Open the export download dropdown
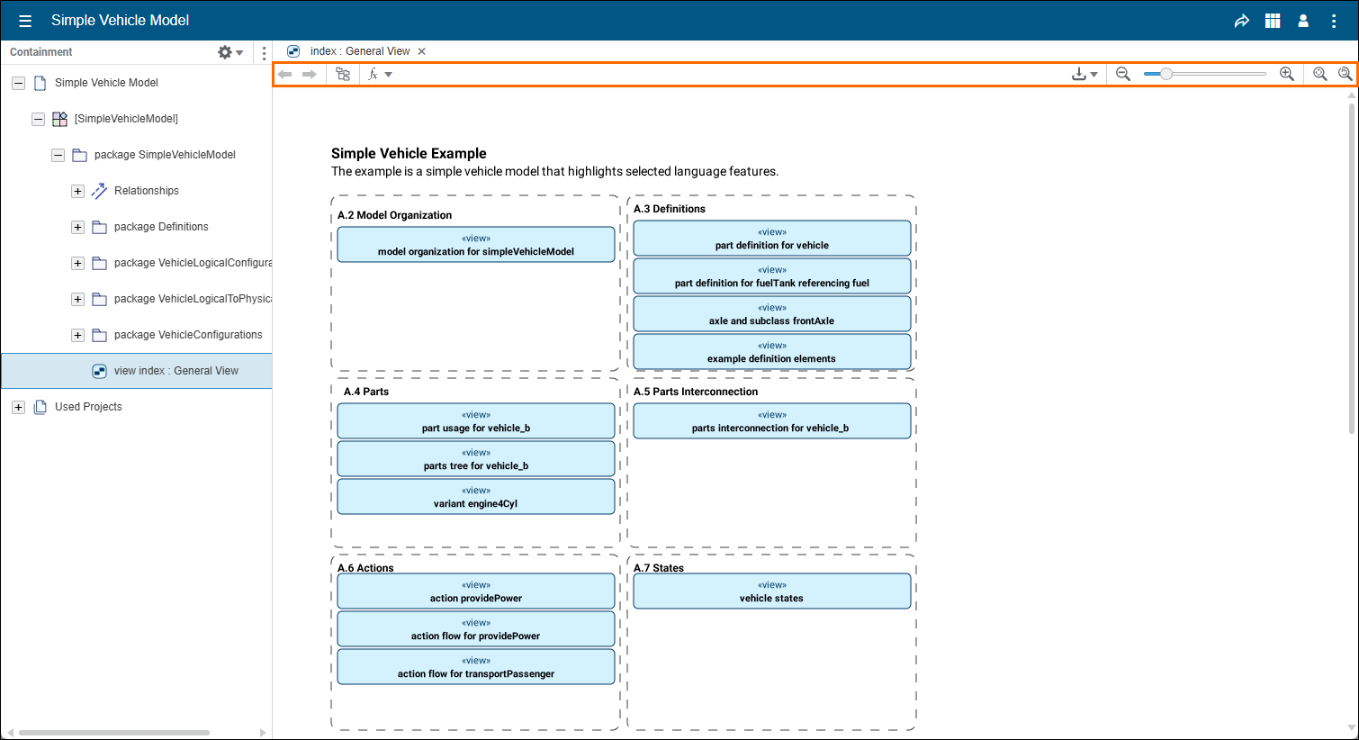 1084,74
